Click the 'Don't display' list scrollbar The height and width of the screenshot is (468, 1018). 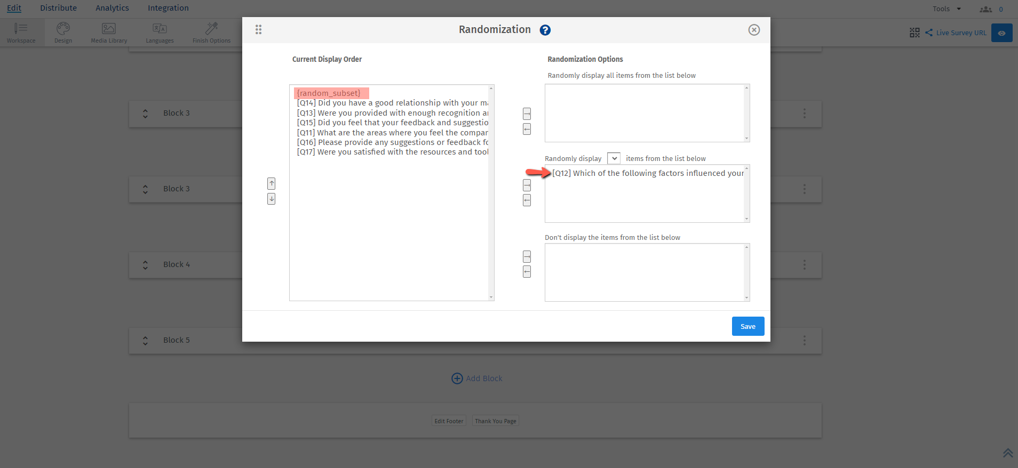coord(747,272)
